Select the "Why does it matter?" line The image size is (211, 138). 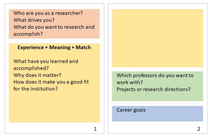point(37,75)
